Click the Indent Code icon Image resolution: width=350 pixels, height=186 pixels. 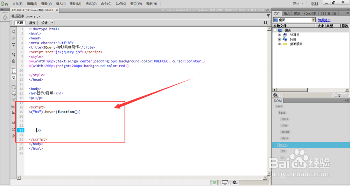coord(14,122)
